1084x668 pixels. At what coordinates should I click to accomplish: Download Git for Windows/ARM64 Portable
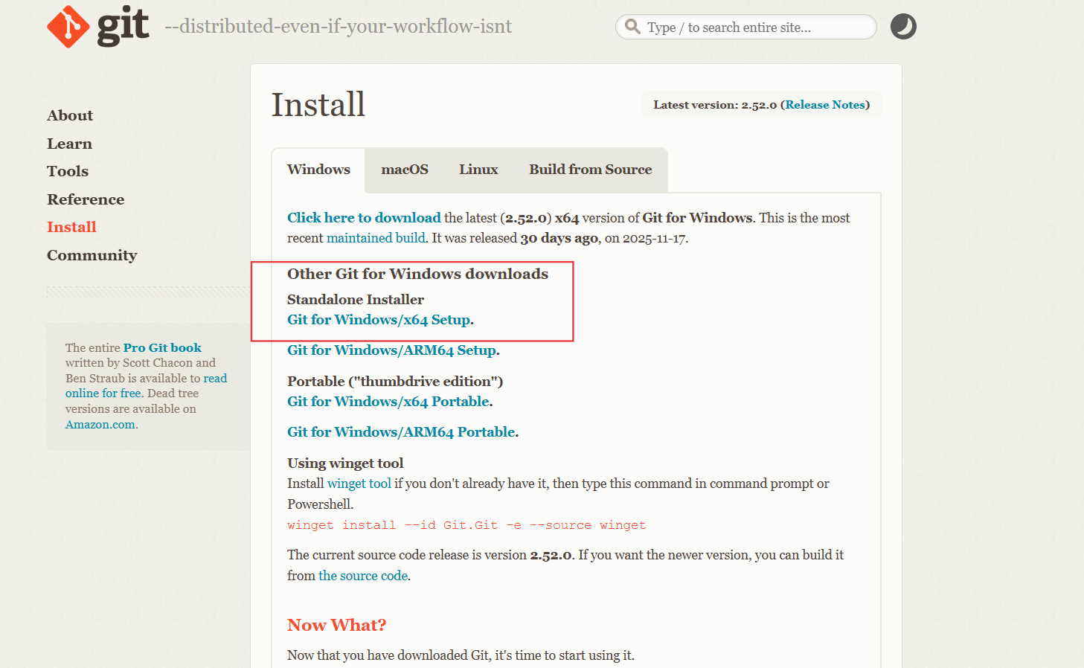tap(401, 431)
